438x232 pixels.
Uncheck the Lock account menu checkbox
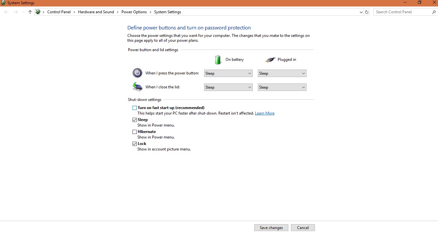(134, 144)
